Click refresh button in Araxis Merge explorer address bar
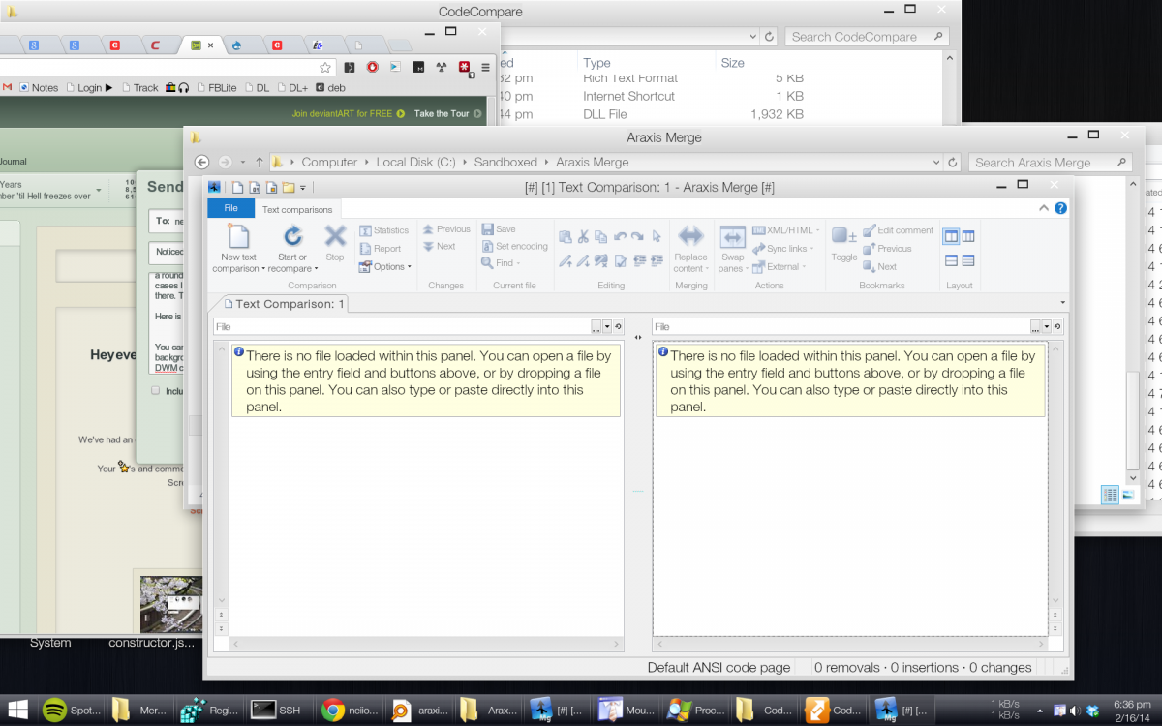The height and width of the screenshot is (726, 1162). 953,163
